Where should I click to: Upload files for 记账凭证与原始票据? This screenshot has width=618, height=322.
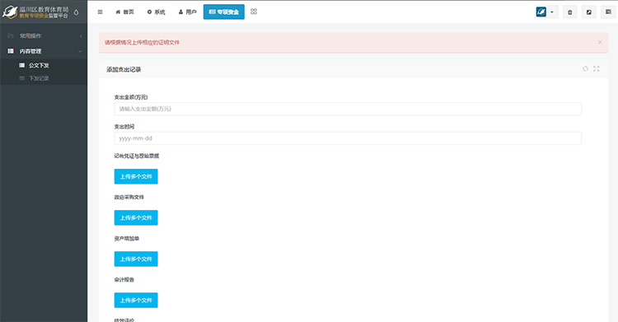[x=136, y=176]
